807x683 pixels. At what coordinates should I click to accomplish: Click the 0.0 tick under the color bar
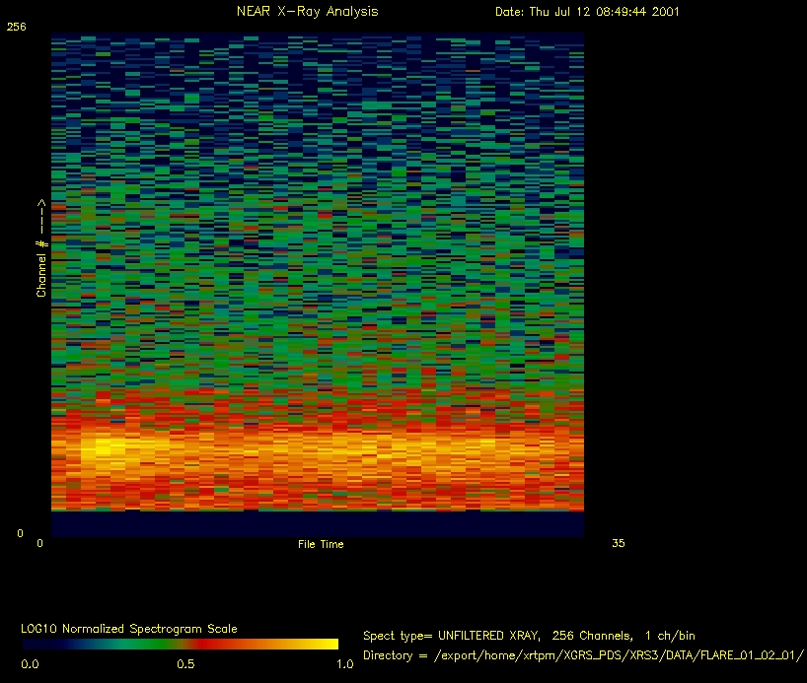tap(30, 664)
